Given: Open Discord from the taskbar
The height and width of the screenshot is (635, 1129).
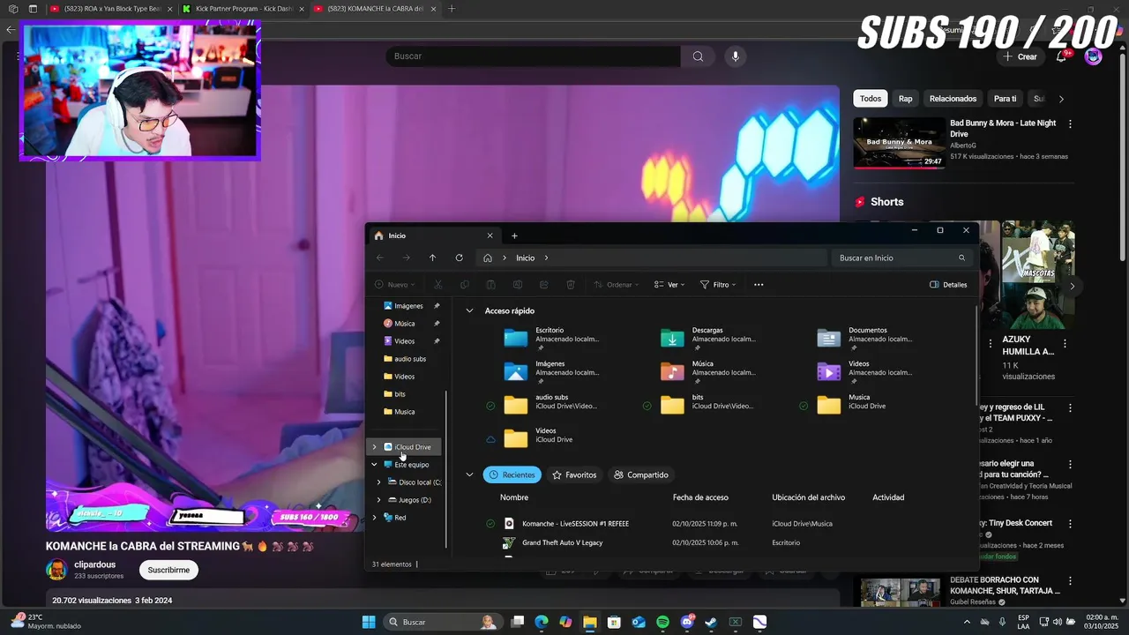Looking at the screenshot, I should [x=687, y=622].
